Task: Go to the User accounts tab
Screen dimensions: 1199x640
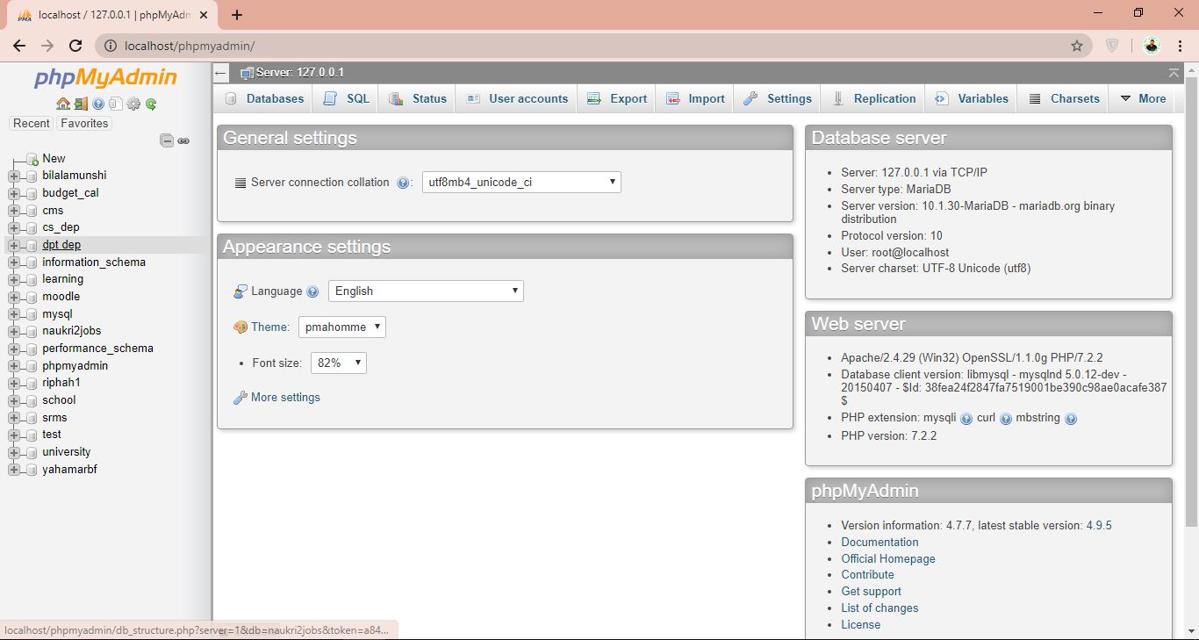Action: (517, 99)
